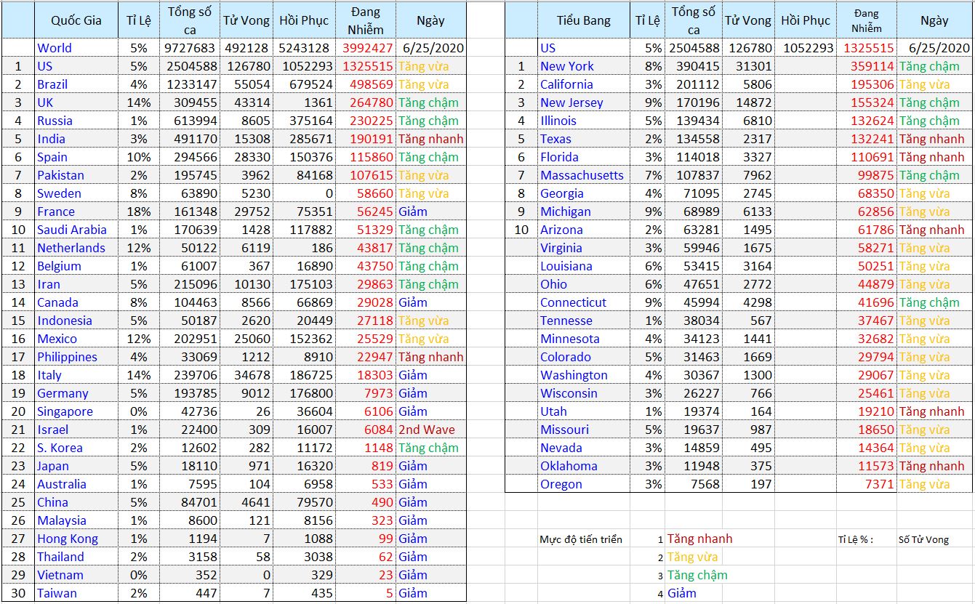The height and width of the screenshot is (604, 975).
Task: Select the legend entry Tăng chậm
Action: [x=697, y=575]
